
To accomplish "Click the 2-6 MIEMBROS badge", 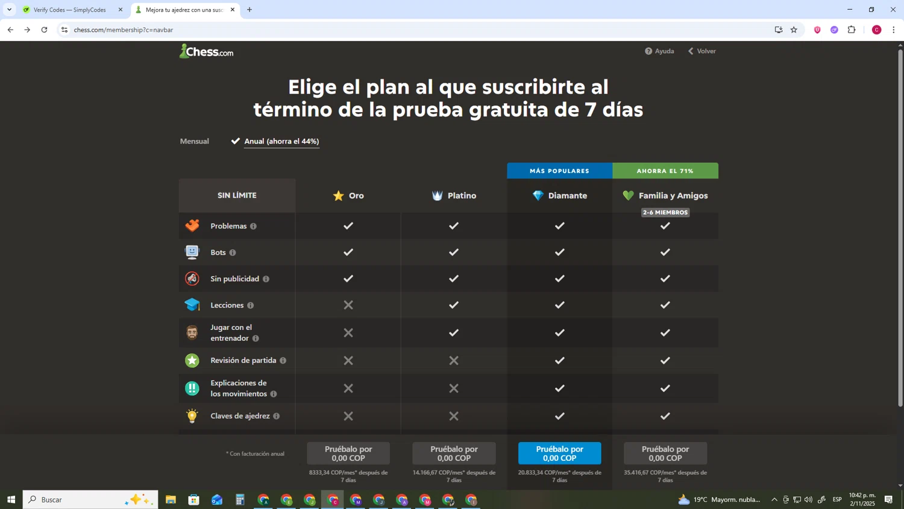I will pyautogui.click(x=665, y=212).
